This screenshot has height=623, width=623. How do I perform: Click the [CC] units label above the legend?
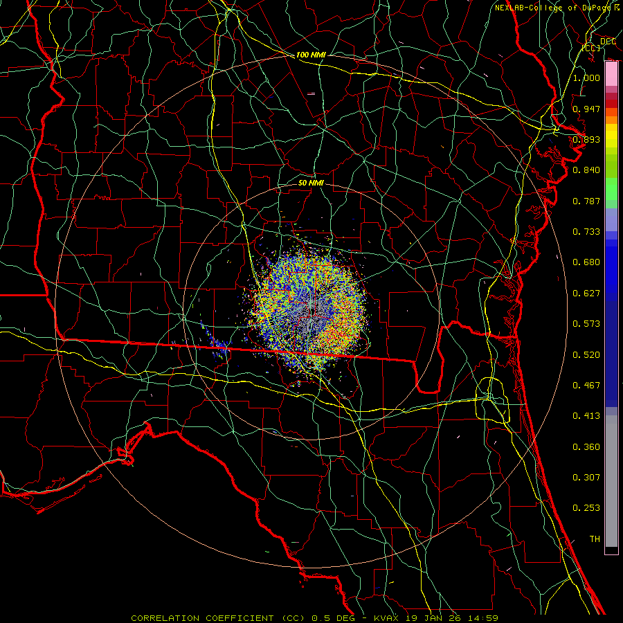[x=591, y=48]
